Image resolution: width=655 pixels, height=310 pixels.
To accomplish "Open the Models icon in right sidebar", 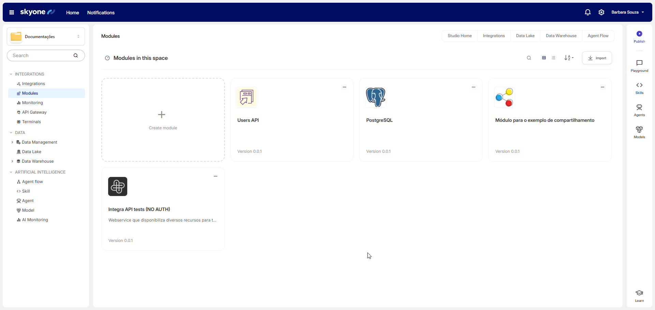I will (639, 130).
